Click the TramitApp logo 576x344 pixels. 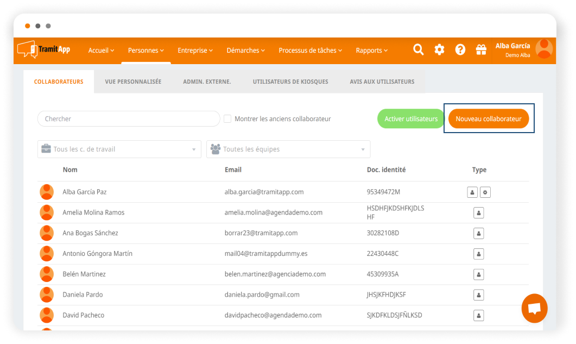point(44,49)
